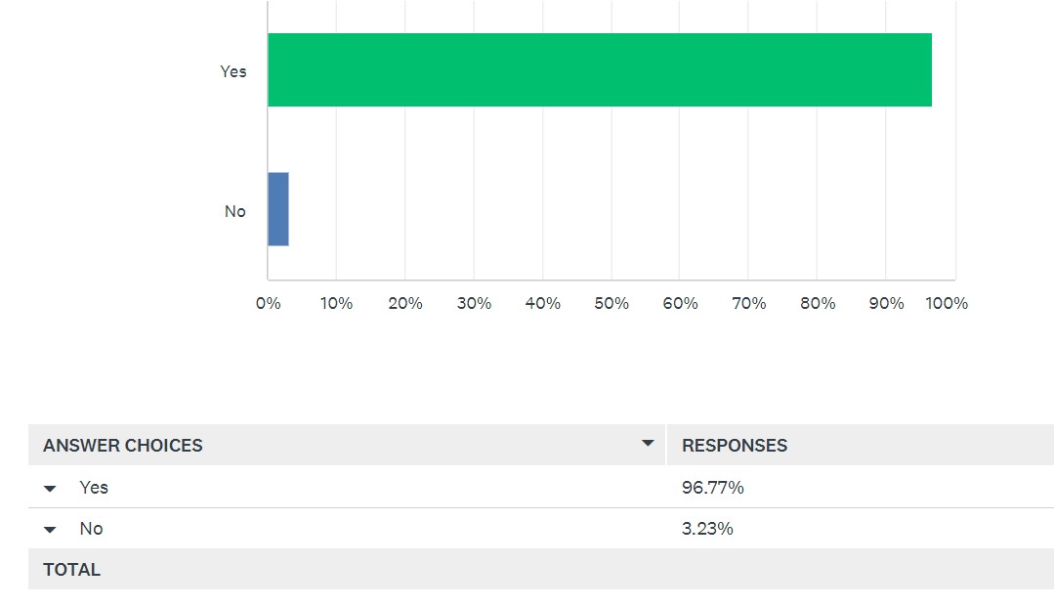
Task: Click the green Yes bar in chart
Action: (600, 70)
